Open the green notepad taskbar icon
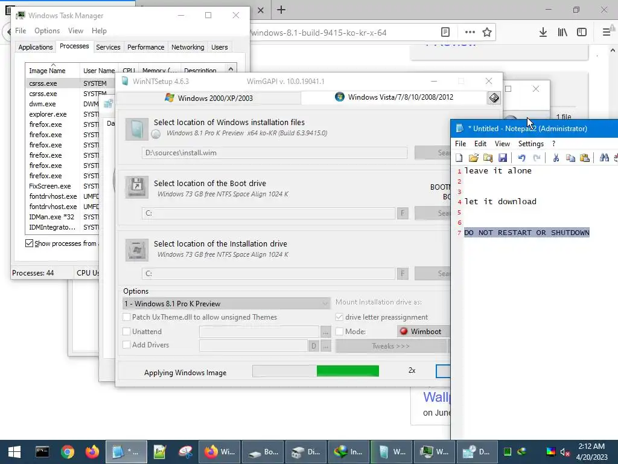Image resolution: width=618 pixels, height=464 pixels. tap(159, 452)
